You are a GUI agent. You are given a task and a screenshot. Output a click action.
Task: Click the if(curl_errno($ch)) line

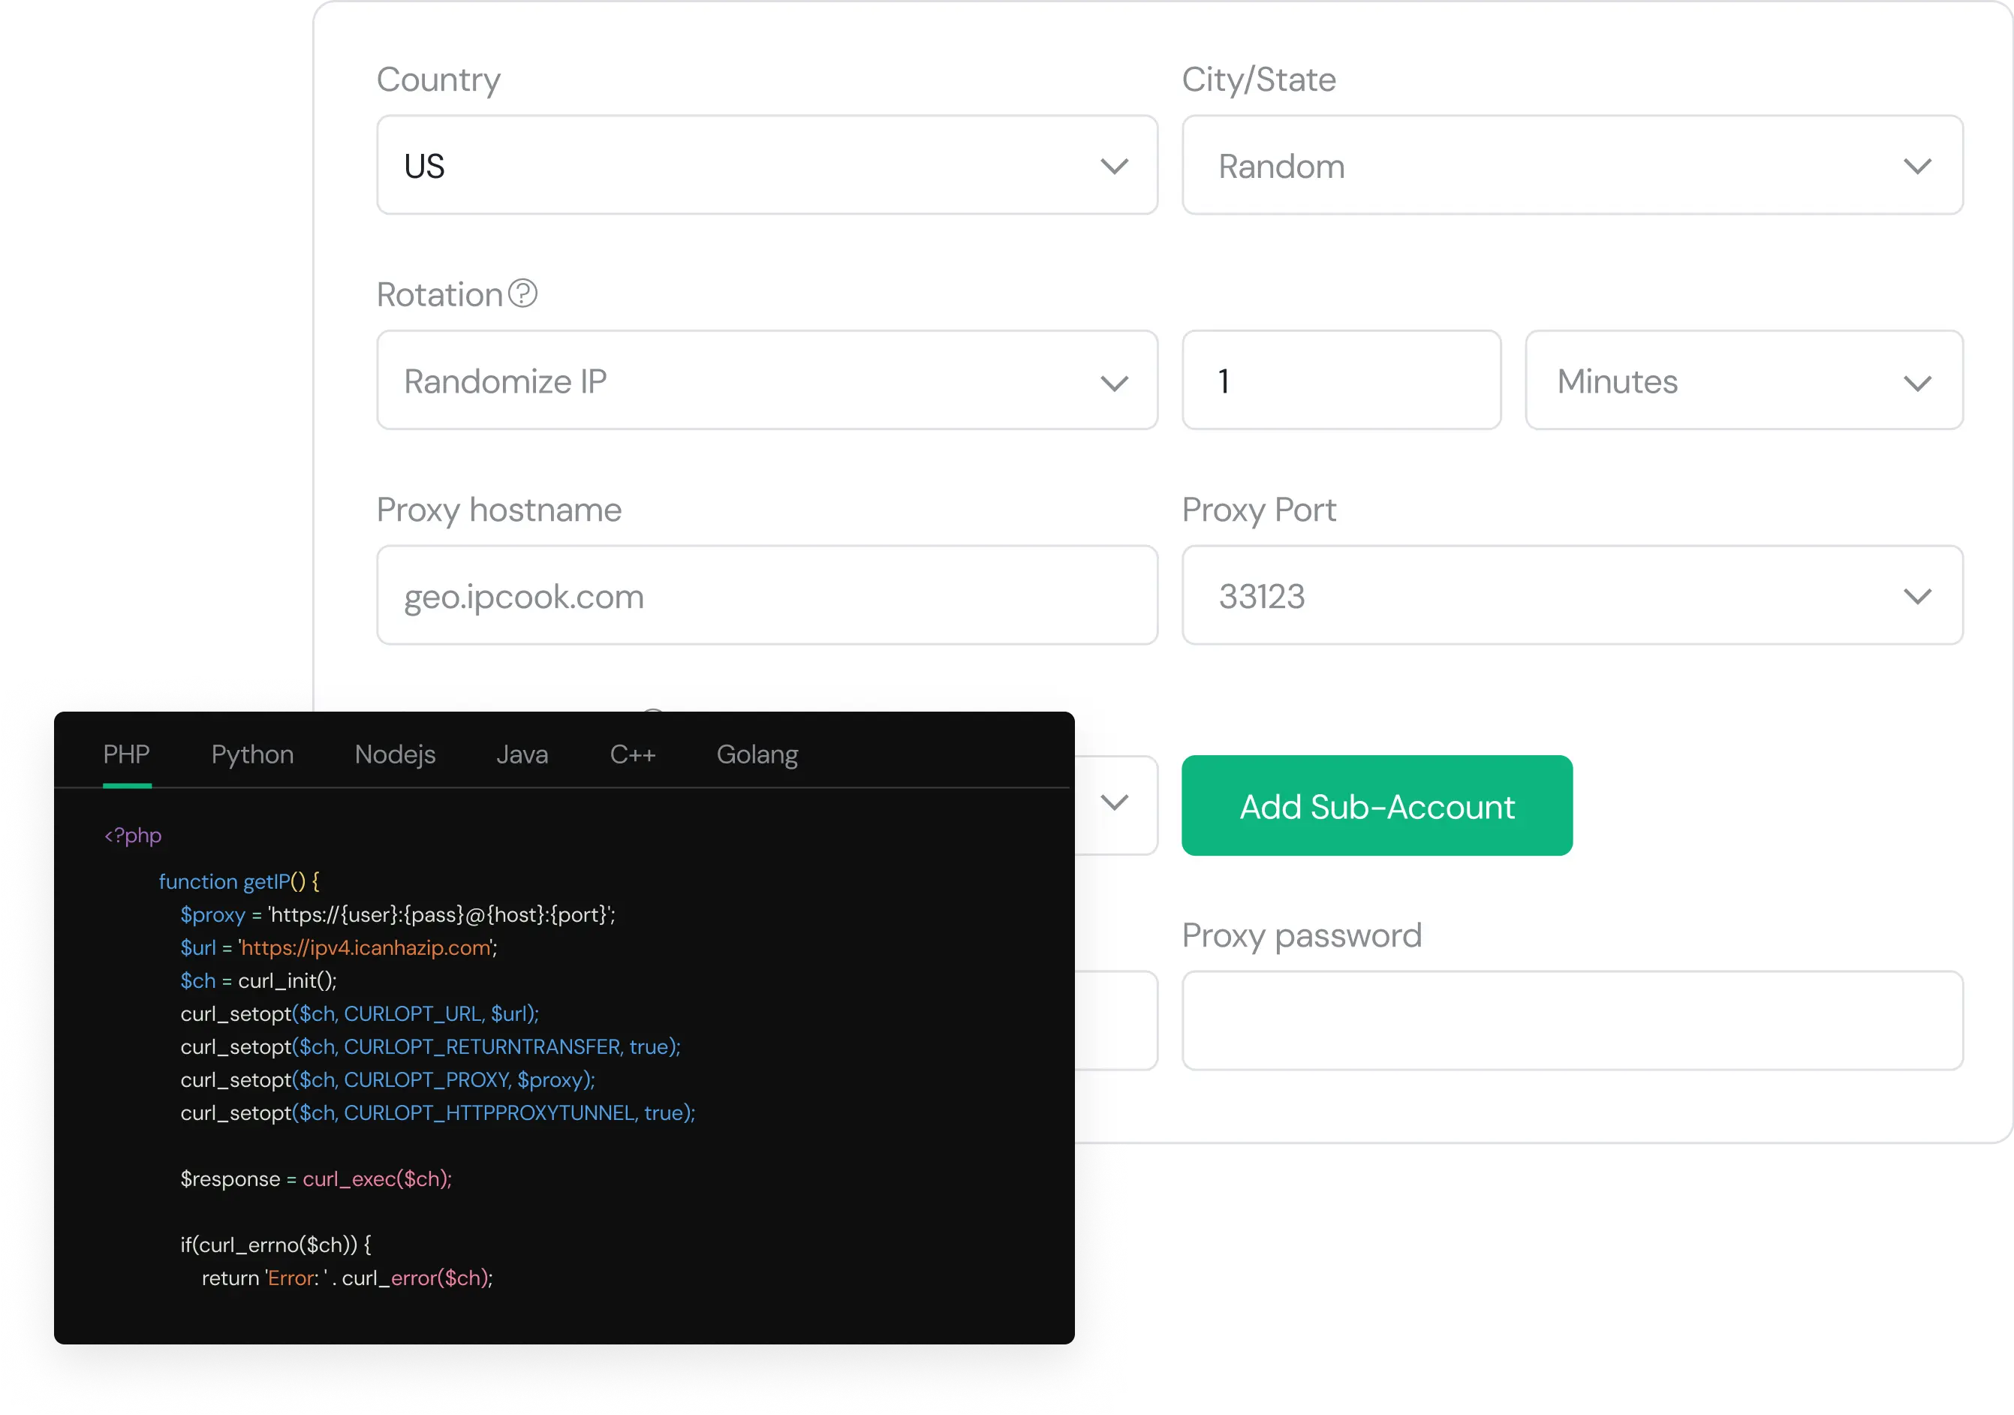275,1244
